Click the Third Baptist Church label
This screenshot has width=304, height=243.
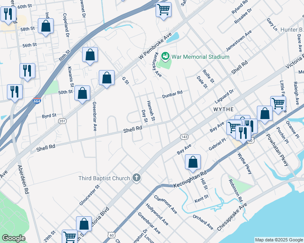(x=104, y=178)
